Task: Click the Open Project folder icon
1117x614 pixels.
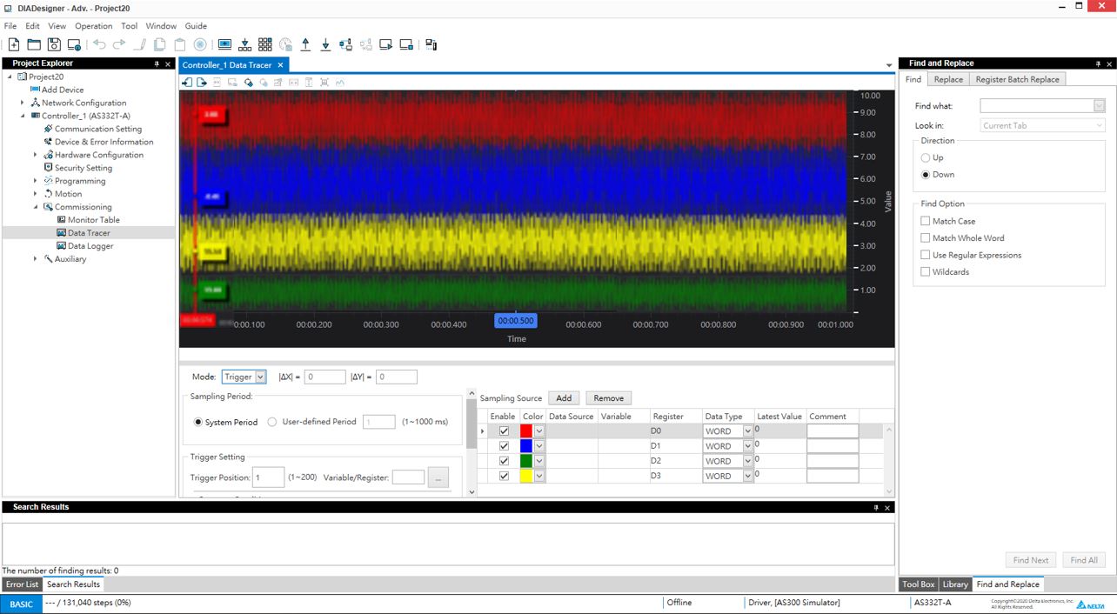Action: (x=34, y=44)
